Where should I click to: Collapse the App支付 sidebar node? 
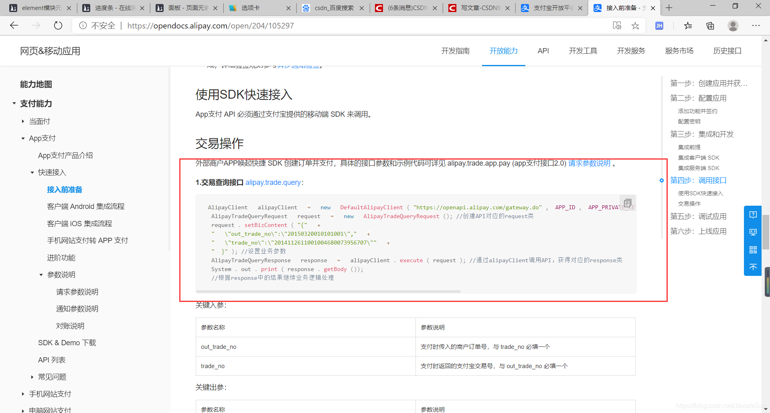coord(23,138)
